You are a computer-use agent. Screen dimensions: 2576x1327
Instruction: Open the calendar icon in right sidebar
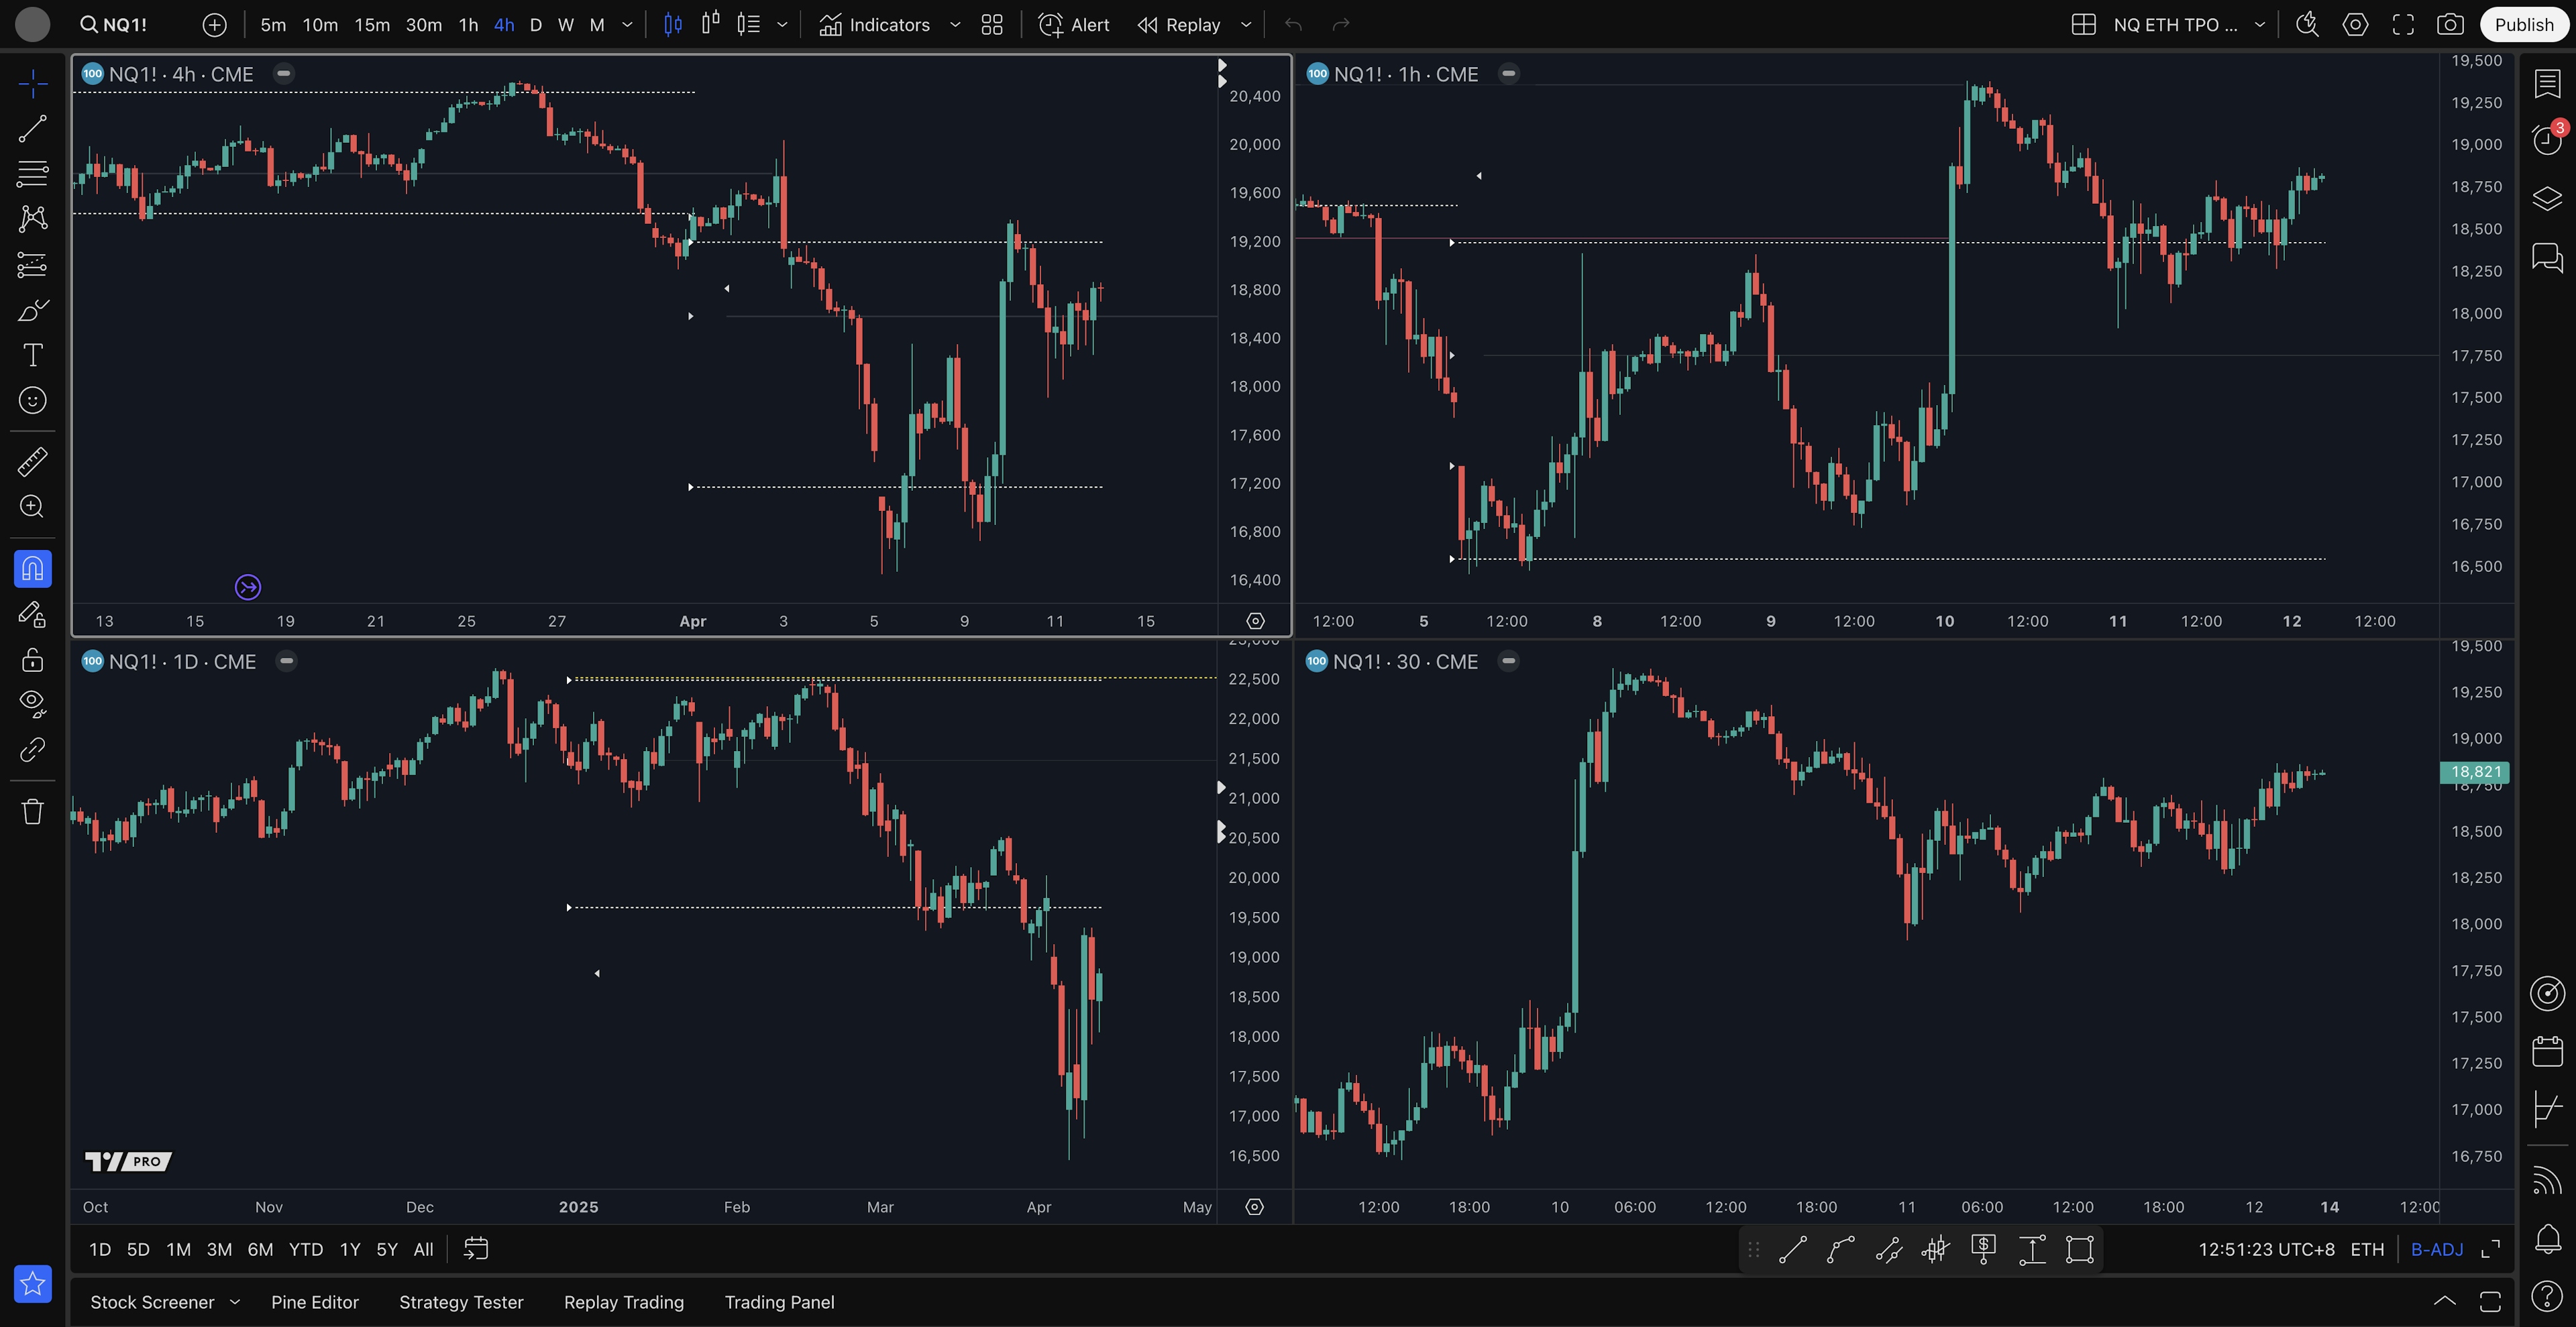pyautogui.click(x=2547, y=1051)
